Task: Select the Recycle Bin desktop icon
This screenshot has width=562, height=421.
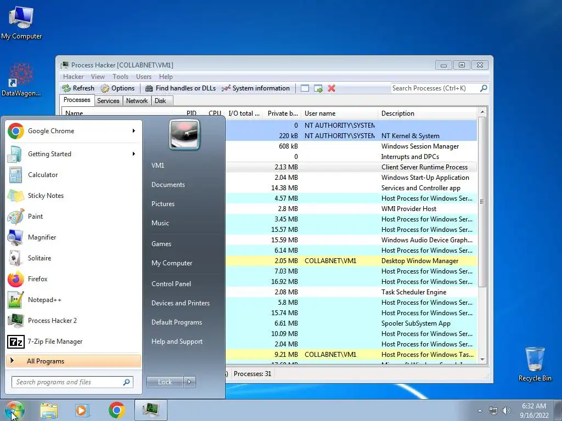Action: click(x=535, y=364)
